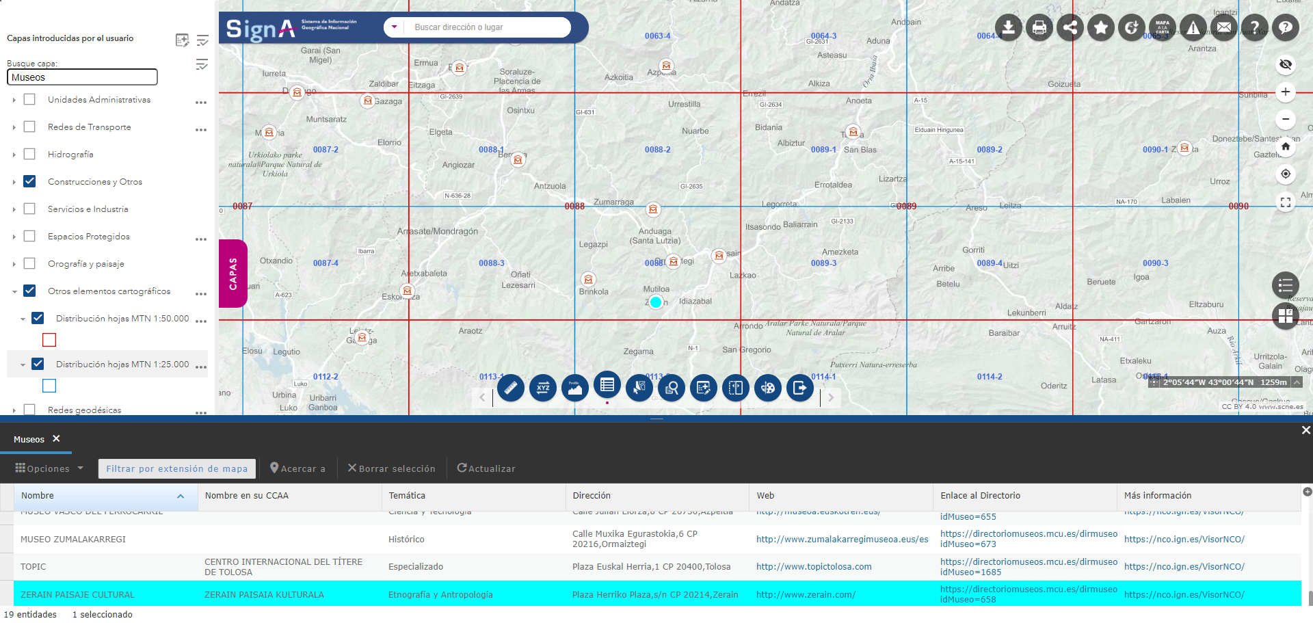Select the Museos table tab
Screen dimensions: 1313x623
[x=29, y=439]
